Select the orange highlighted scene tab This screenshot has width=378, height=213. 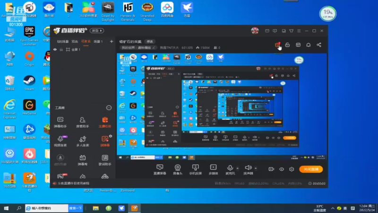pos(86,42)
